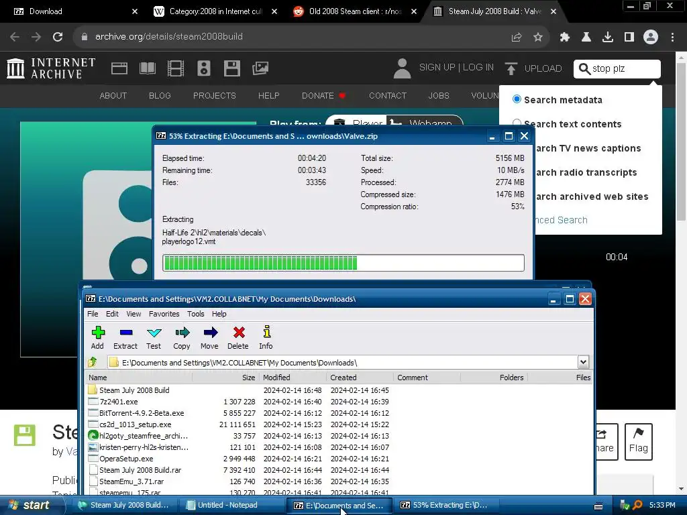This screenshot has width=687, height=515.
Task: Bookmark this page with the star icon
Action: click(x=538, y=38)
